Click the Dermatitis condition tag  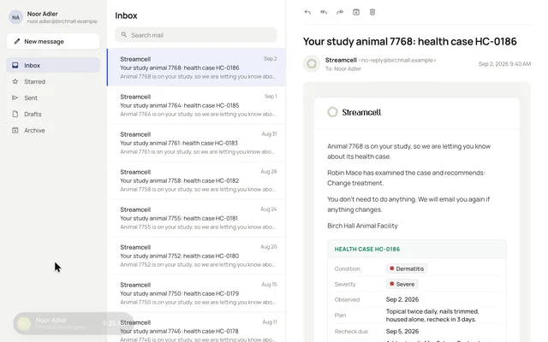coord(407,268)
